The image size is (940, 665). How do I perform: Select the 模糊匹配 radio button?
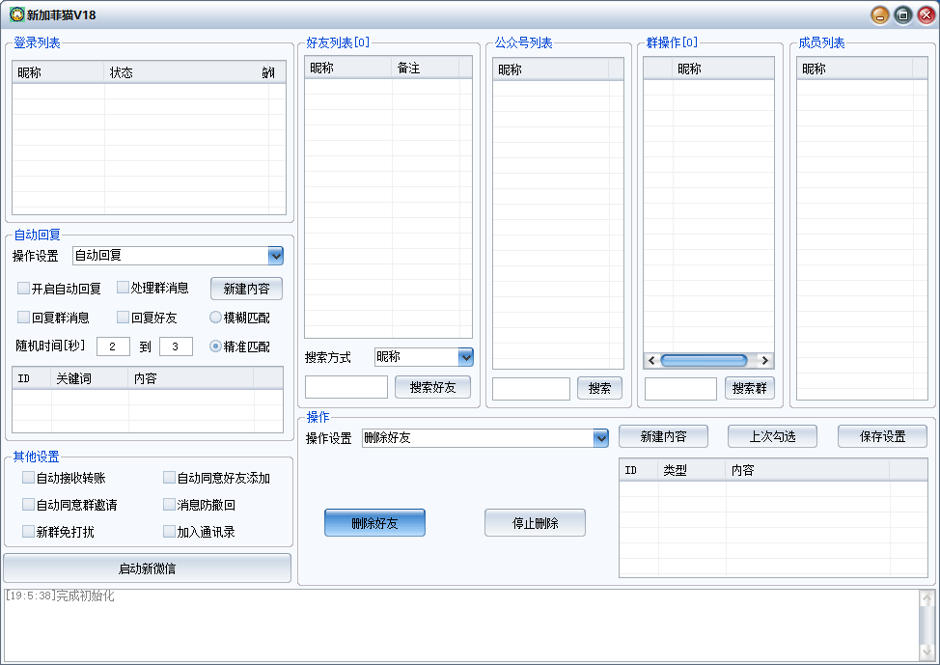(x=216, y=318)
